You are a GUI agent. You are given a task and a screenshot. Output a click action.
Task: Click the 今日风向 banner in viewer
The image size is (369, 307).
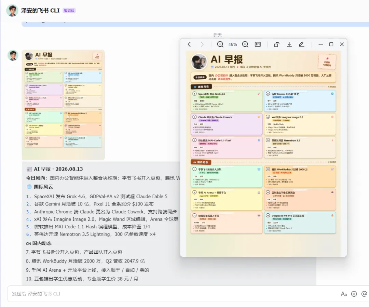[x=263, y=77]
